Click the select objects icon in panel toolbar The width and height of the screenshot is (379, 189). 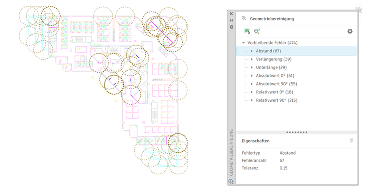point(247,31)
